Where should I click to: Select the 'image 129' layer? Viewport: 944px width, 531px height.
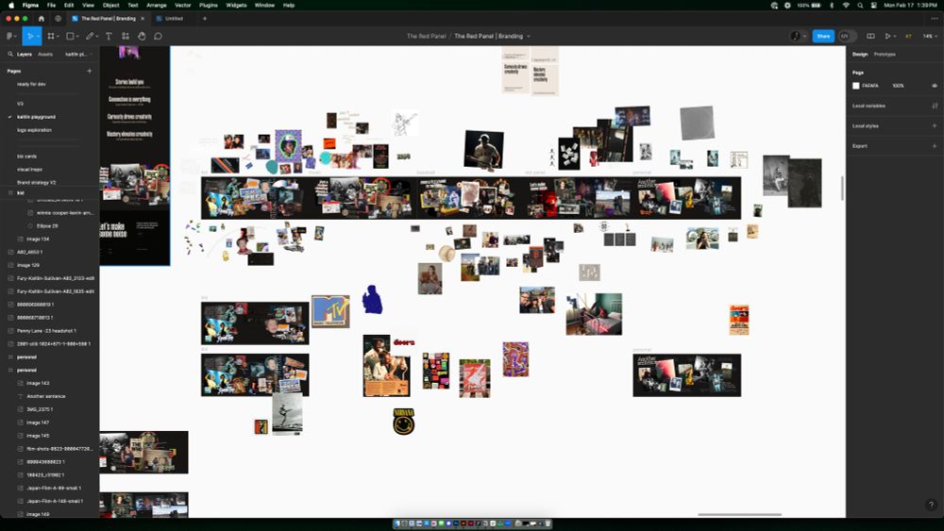click(28, 265)
